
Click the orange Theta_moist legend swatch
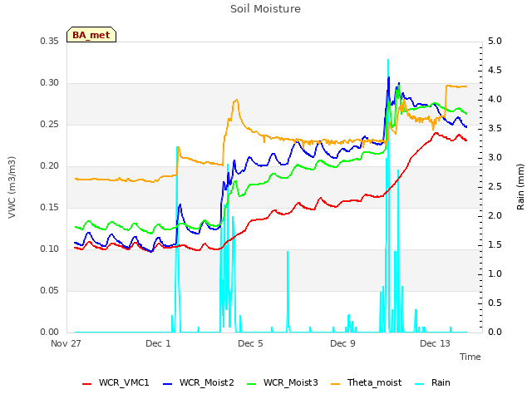[335, 384]
